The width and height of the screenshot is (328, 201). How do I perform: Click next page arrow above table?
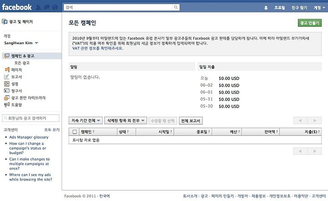314,120
